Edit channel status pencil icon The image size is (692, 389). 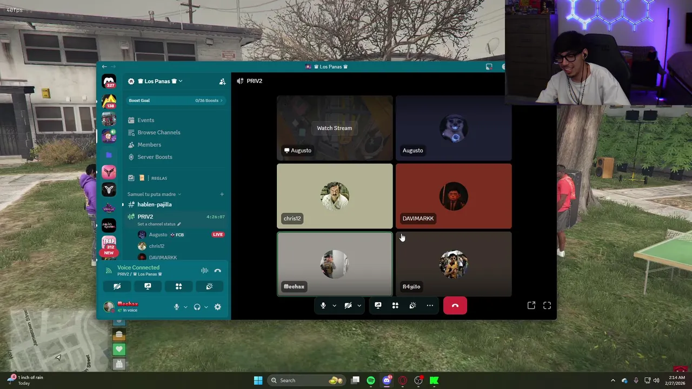[179, 224]
